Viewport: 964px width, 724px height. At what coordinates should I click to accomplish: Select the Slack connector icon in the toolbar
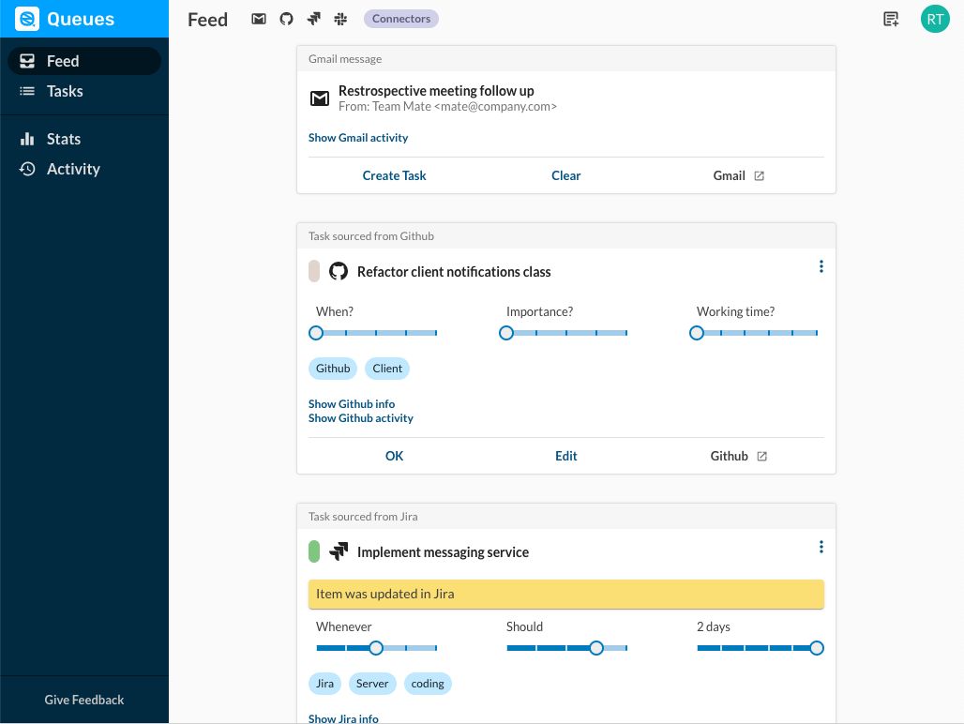point(340,18)
